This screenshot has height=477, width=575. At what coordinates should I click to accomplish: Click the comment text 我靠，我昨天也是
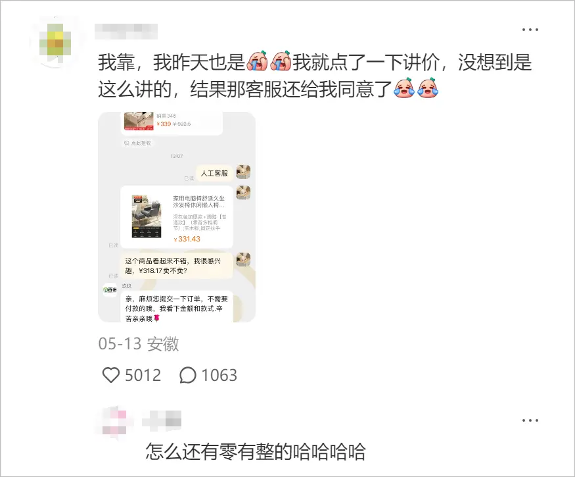click(x=172, y=62)
